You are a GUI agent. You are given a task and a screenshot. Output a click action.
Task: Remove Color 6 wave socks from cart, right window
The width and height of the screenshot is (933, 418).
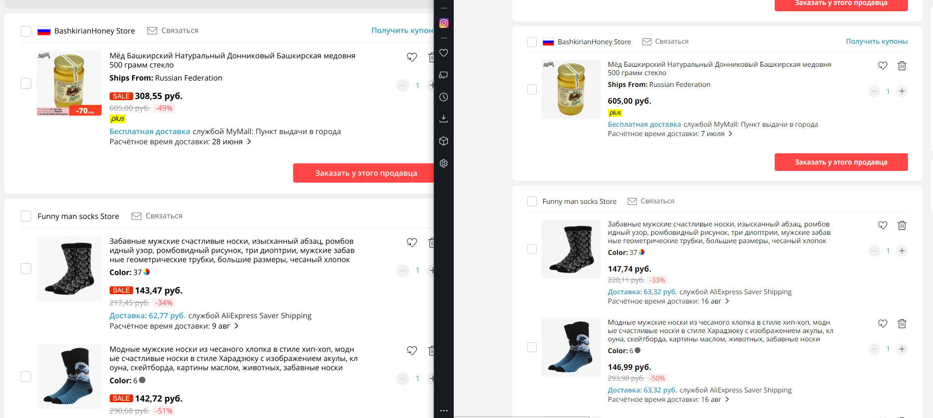point(902,323)
